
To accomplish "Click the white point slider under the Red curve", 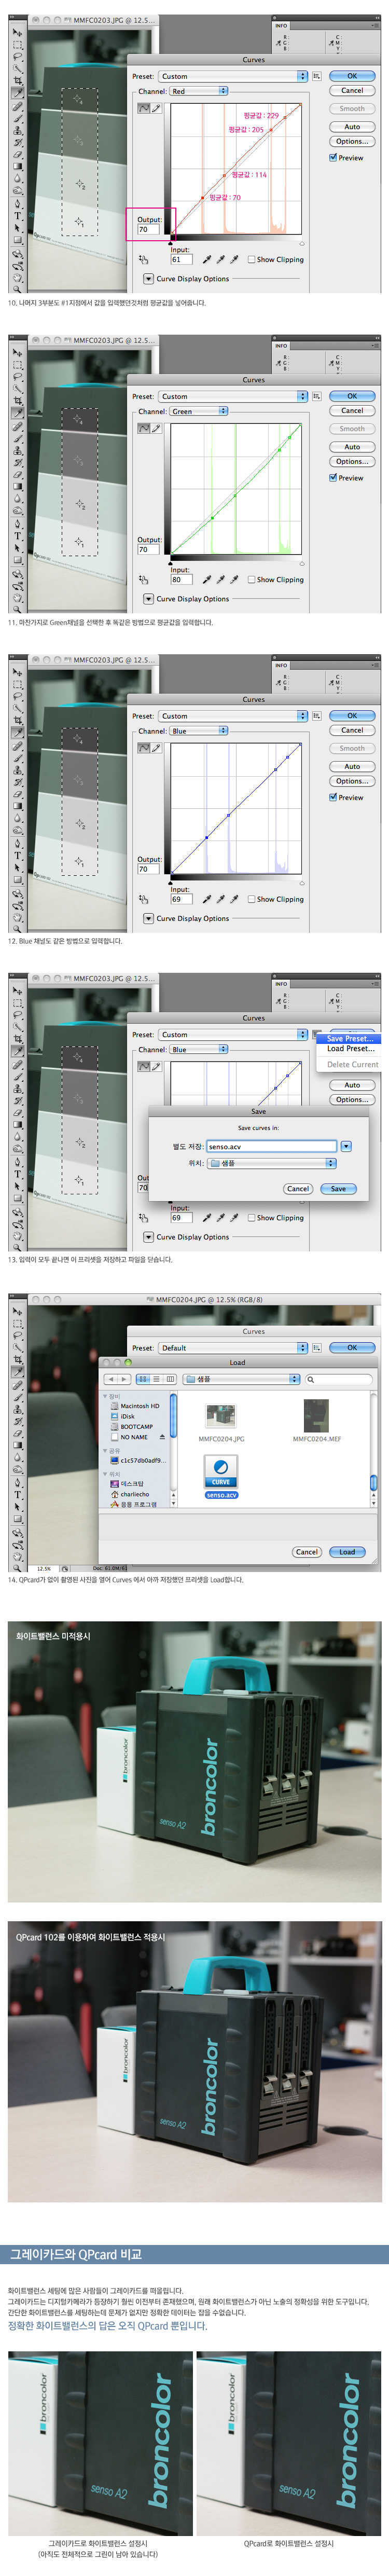I will point(301,243).
